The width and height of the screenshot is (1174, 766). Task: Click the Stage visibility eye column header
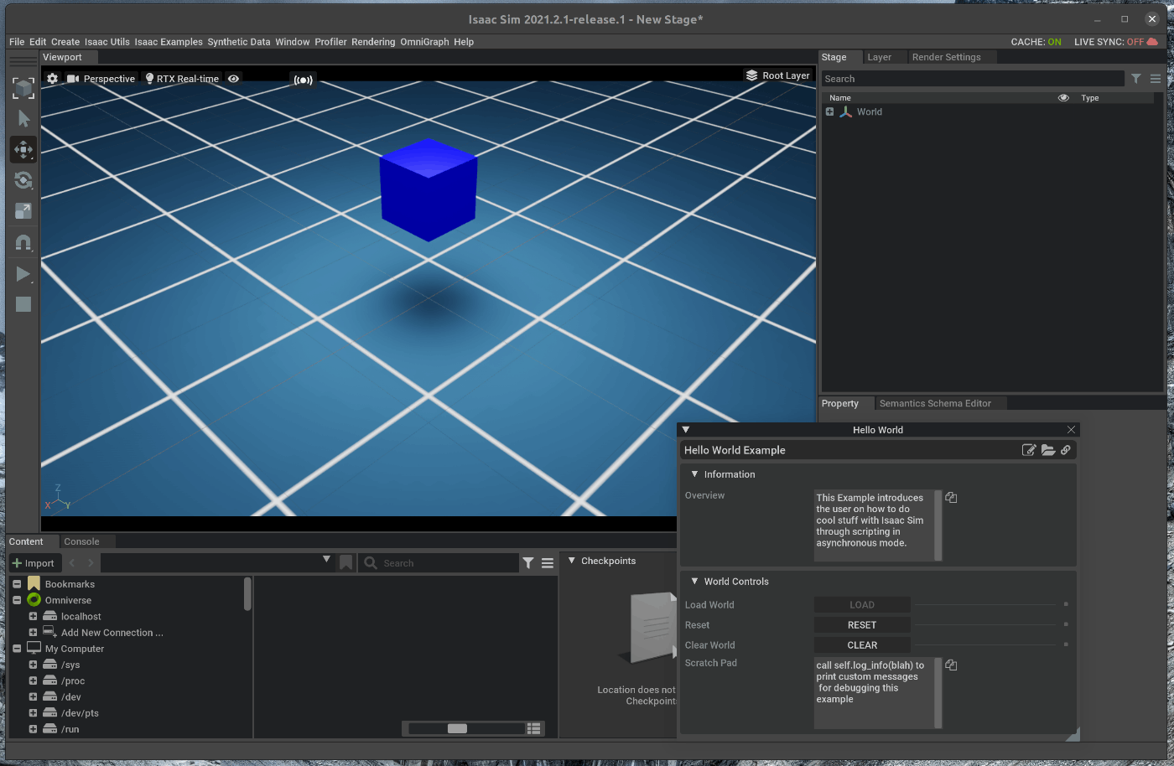click(x=1063, y=98)
